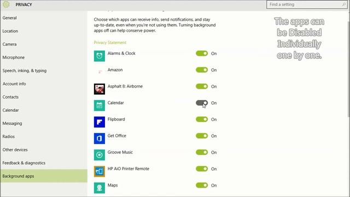Click the Amazon app name

tap(115, 70)
